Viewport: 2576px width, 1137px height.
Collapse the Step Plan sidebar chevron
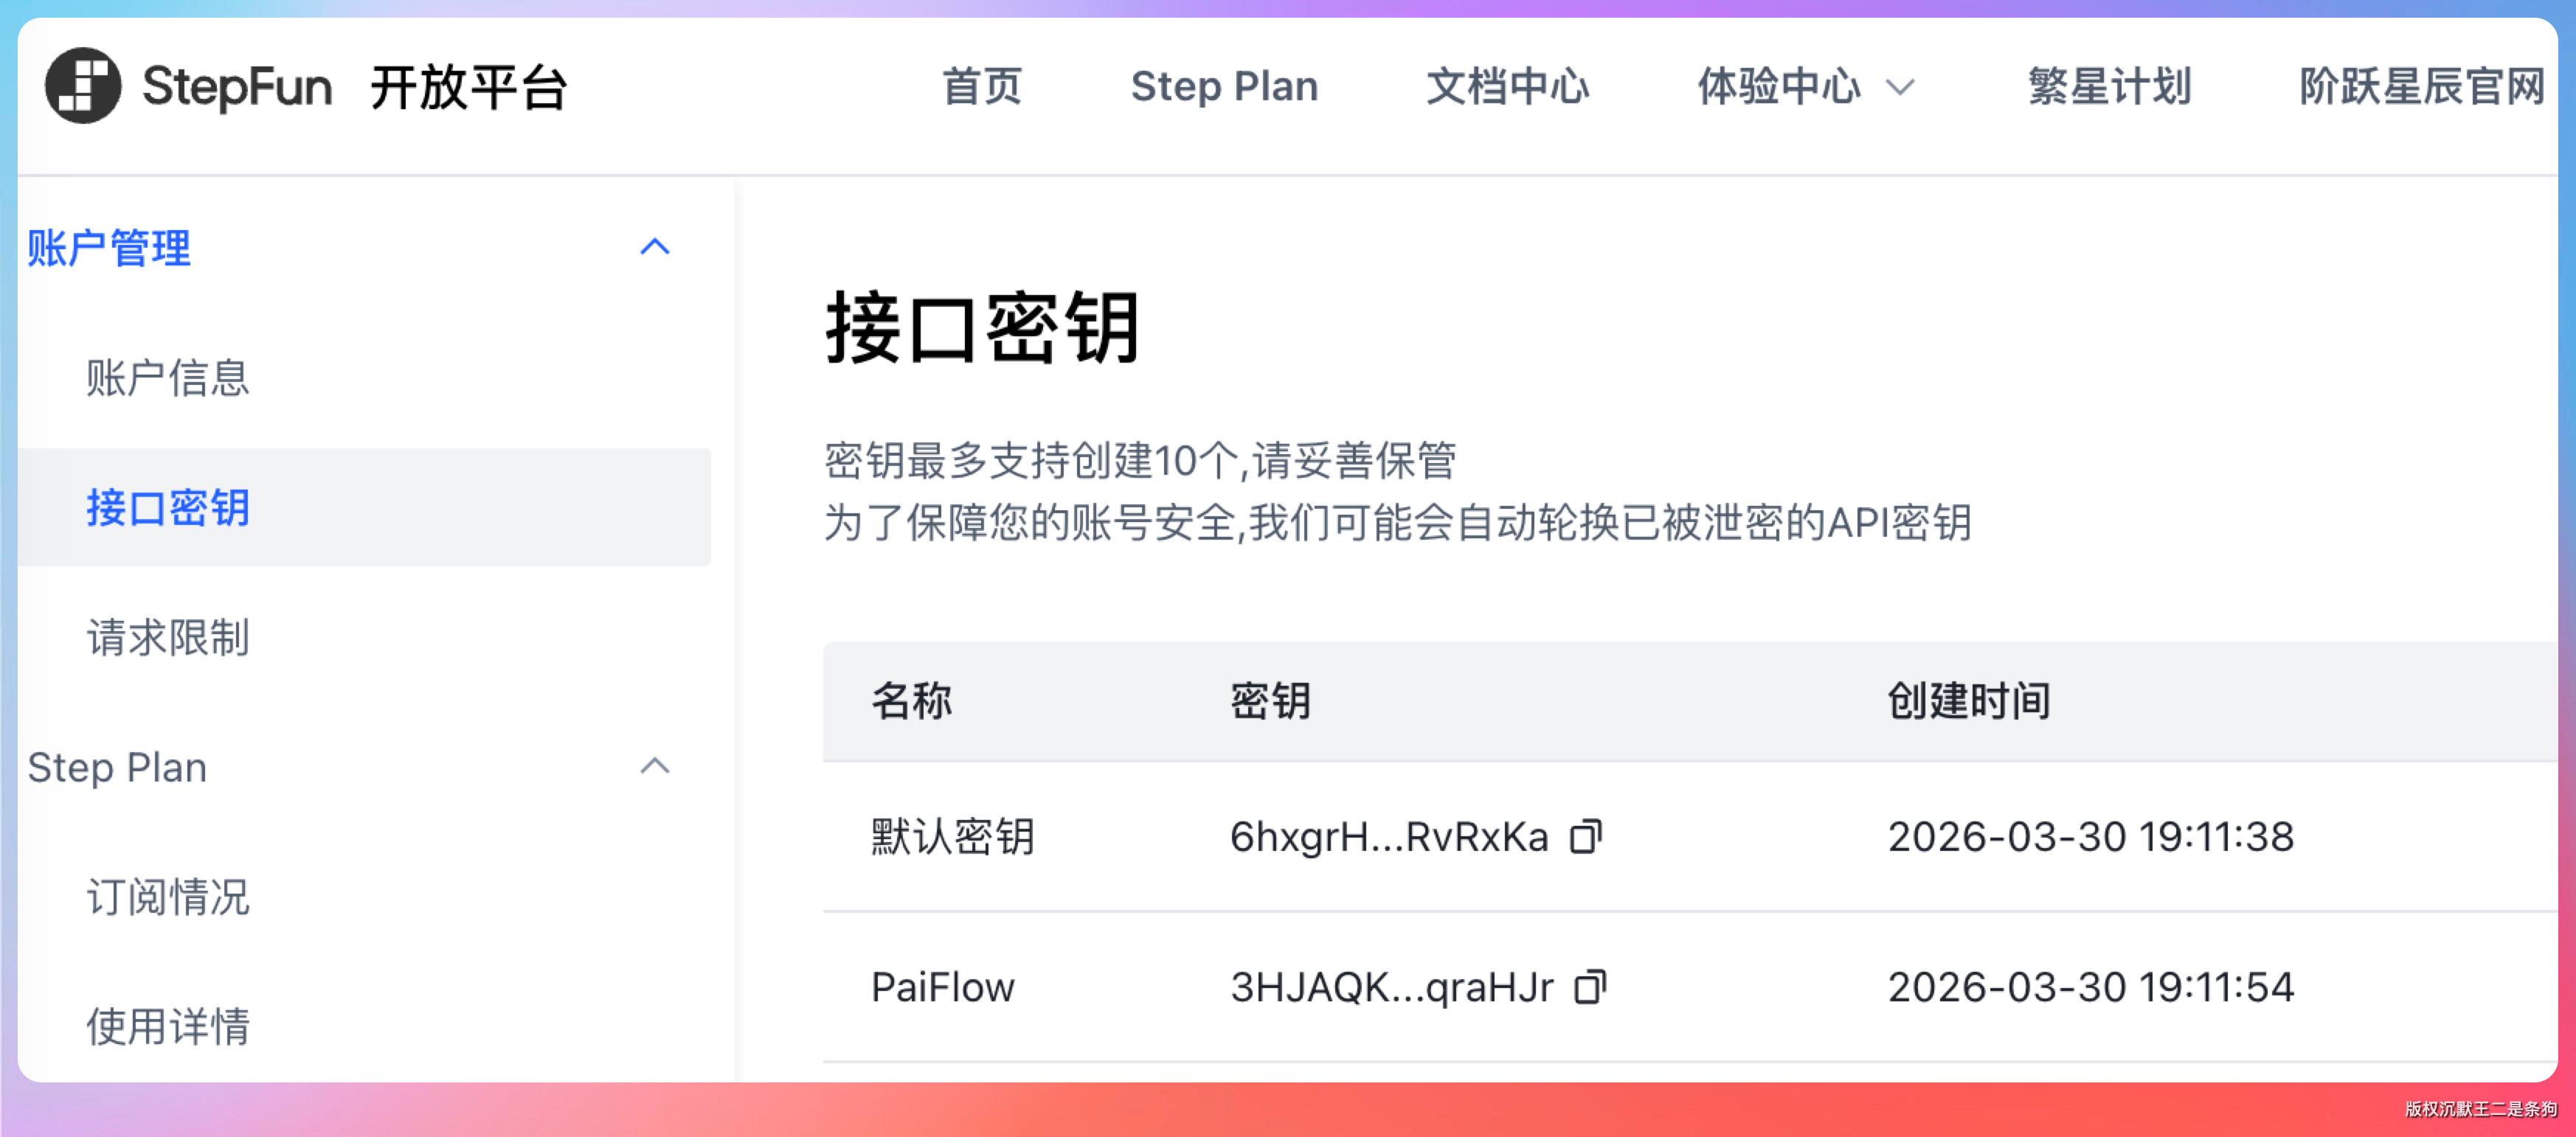(655, 766)
